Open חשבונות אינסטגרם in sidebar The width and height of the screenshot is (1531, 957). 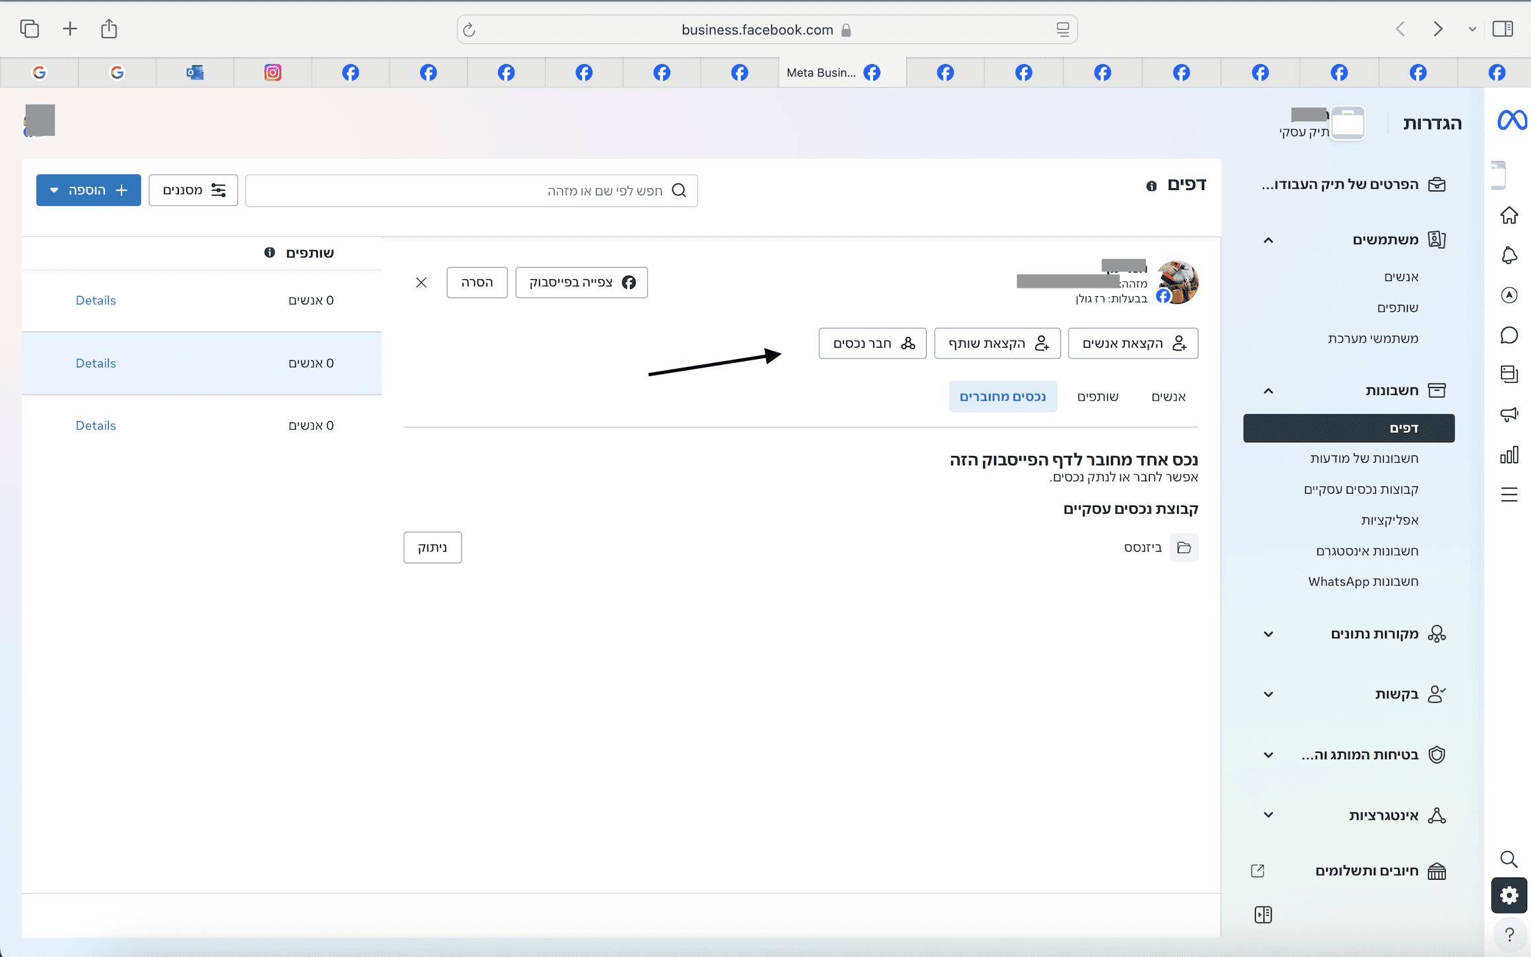pyautogui.click(x=1367, y=551)
